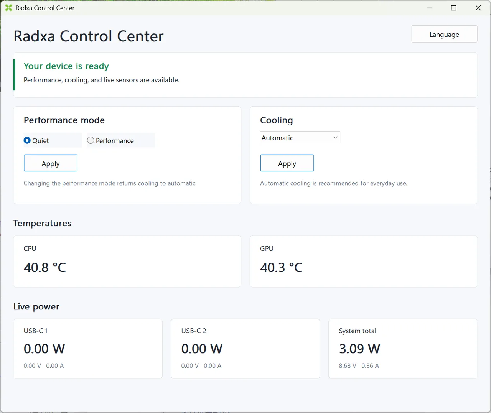
Task: Click the 'USB-C 2' power card label
Action: coord(194,331)
